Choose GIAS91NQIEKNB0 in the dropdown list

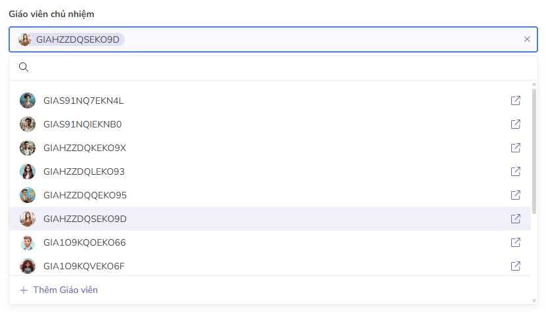(82, 124)
